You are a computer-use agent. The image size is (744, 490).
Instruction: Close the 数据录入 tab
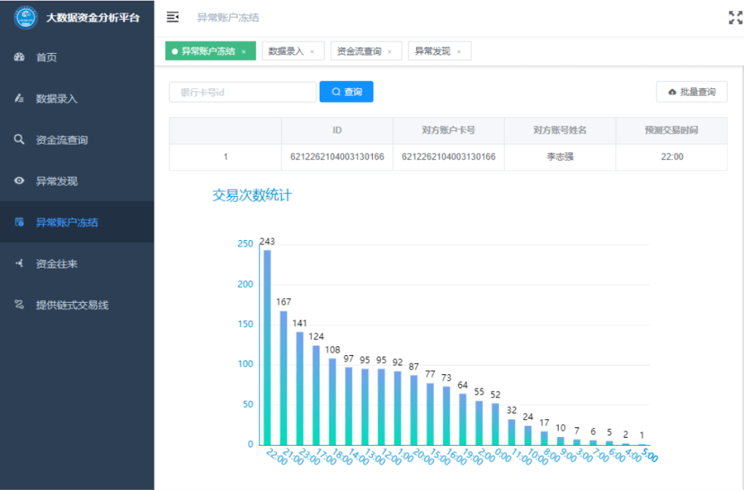[312, 52]
